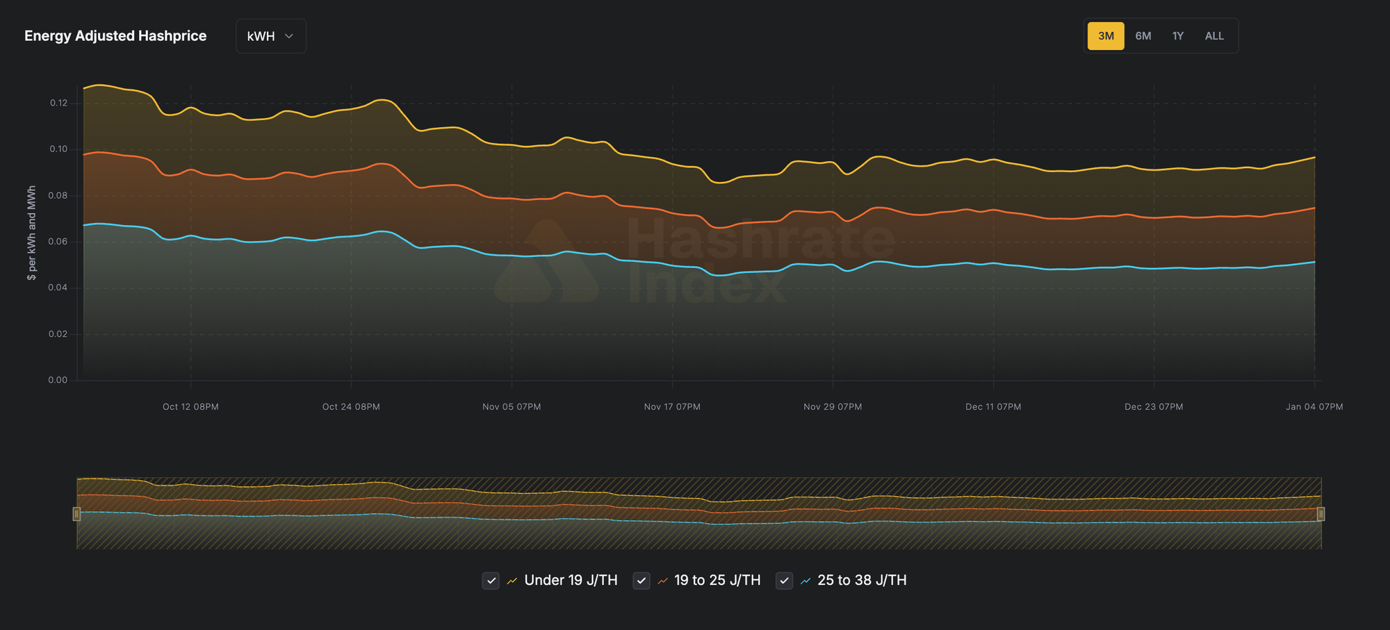The width and height of the screenshot is (1390, 630).
Task: Click the Energy Adjusted Hashprice chart title
Action: [115, 36]
